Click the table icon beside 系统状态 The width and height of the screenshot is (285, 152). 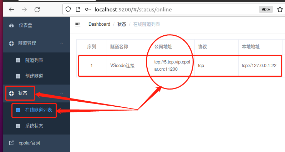coord(18,126)
